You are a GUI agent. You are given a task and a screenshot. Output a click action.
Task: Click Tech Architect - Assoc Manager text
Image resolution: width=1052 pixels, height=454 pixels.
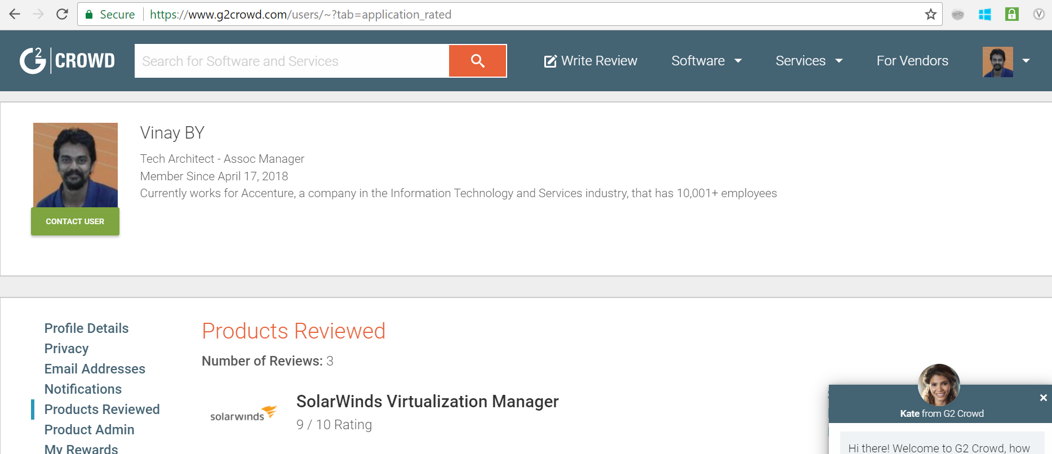pyautogui.click(x=222, y=159)
